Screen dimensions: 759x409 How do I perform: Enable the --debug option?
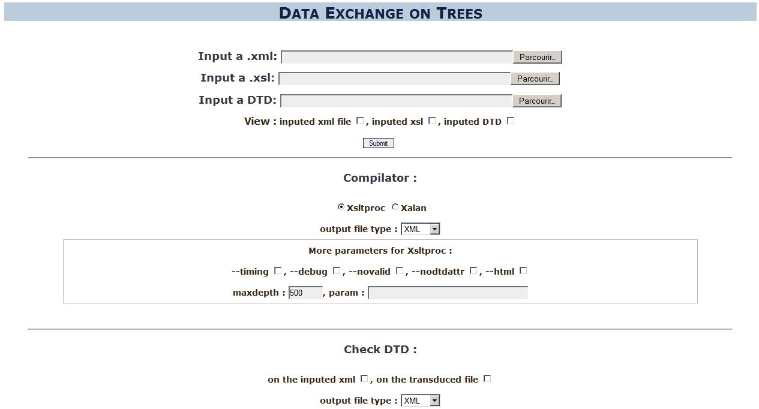pyautogui.click(x=337, y=270)
